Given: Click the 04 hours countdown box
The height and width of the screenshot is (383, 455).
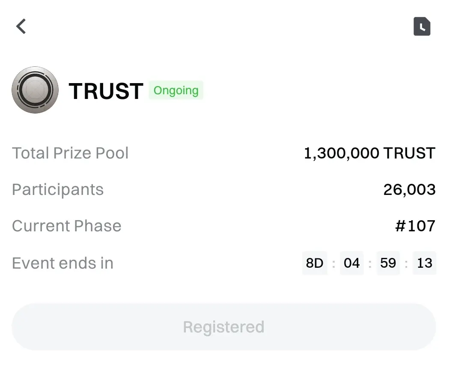Looking at the screenshot, I should tap(351, 263).
